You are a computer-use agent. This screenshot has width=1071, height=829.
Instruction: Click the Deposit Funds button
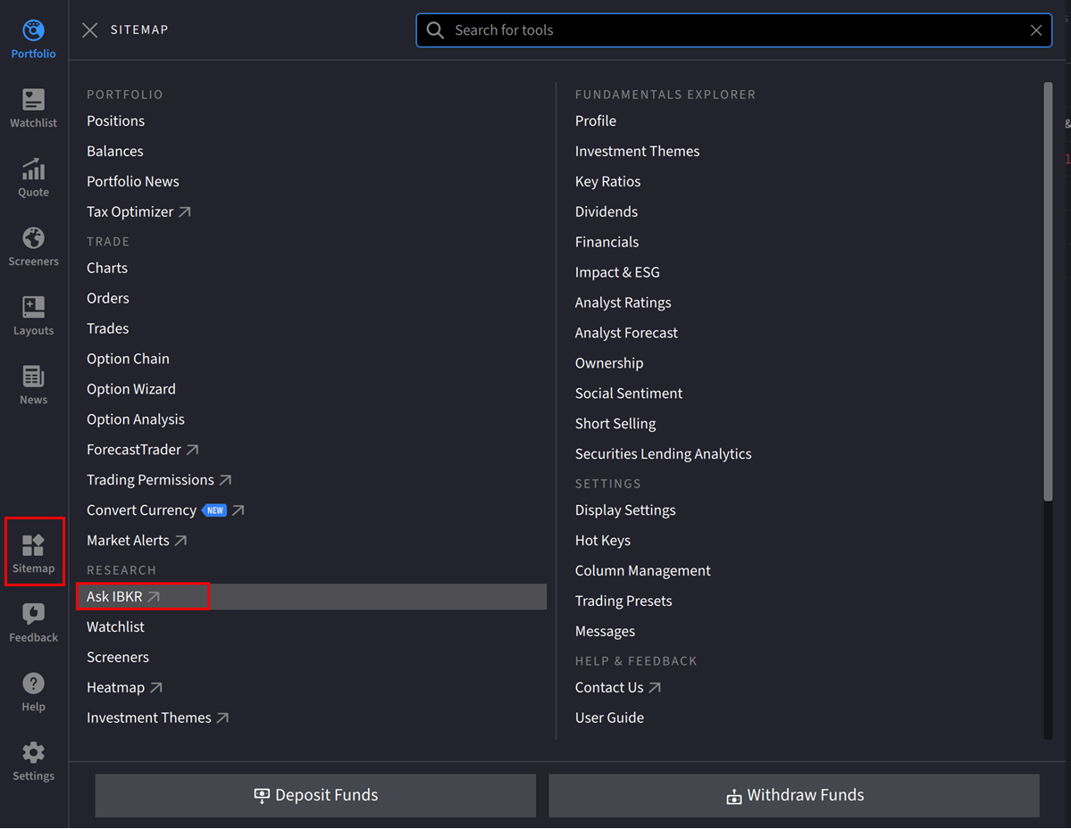coord(315,795)
